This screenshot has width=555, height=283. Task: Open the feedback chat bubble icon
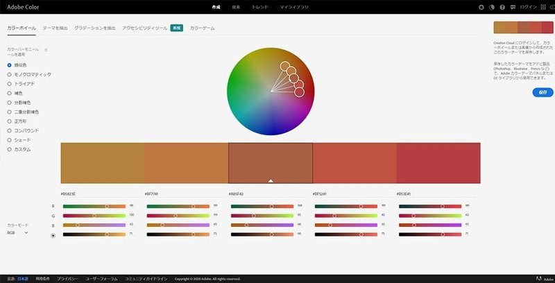(x=513, y=7)
